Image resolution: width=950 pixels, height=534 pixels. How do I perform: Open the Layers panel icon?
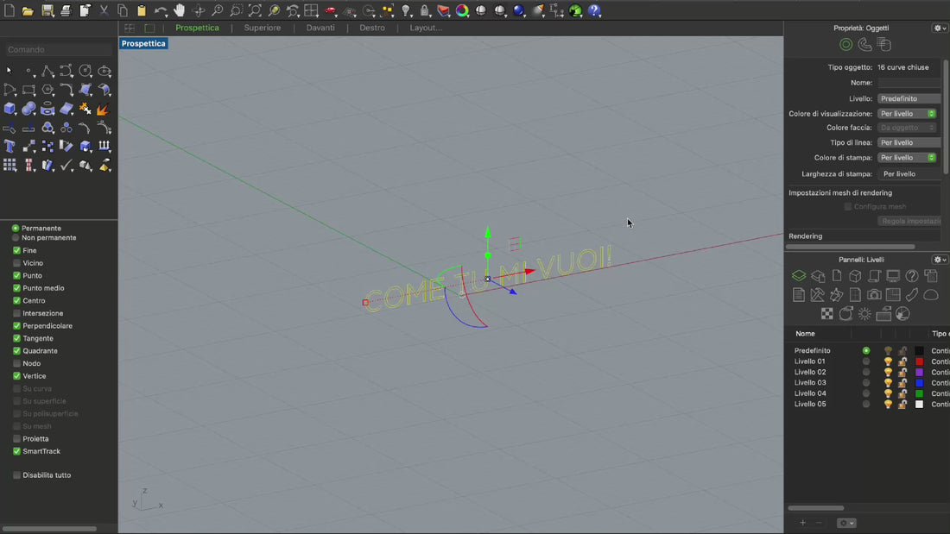point(799,276)
